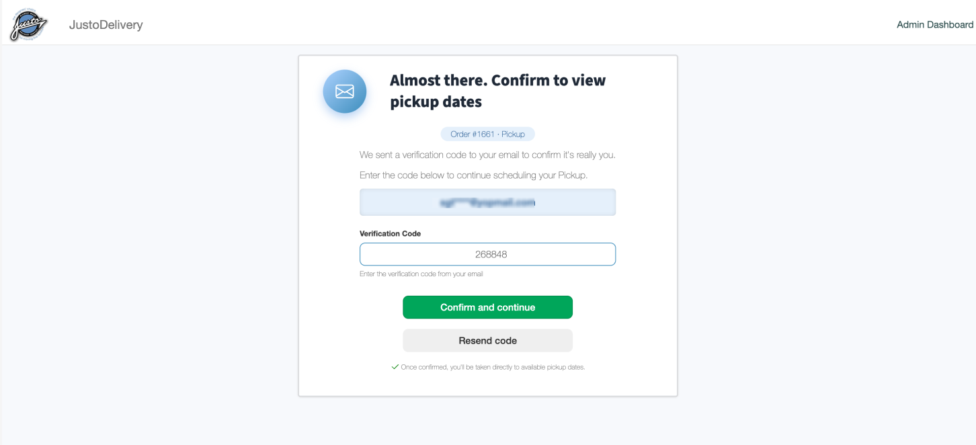
Task: Focus the Verification Code input field
Action: click(487, 255)
